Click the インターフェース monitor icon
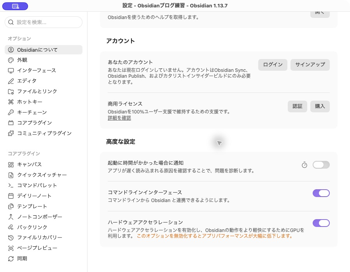Screen dimensions: 350x272 click(11, 71)
